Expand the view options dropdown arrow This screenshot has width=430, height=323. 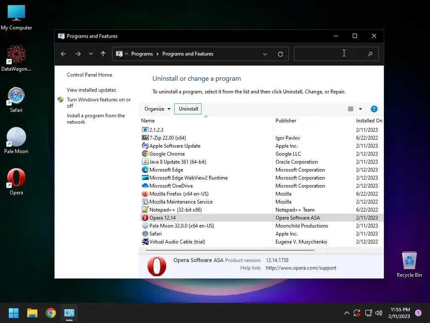click(x=360, y=109)
